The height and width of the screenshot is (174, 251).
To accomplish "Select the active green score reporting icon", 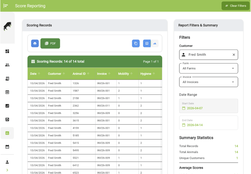I will tap(7, 133).
